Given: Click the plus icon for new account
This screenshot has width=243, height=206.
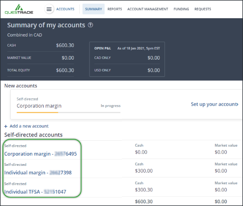Looking at the screenshot, I should coord(6,126).
